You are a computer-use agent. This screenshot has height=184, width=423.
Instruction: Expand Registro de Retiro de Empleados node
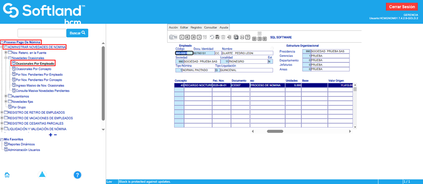click(x=2, y=112)
